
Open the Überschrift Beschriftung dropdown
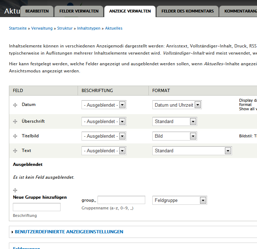point(104,122)
